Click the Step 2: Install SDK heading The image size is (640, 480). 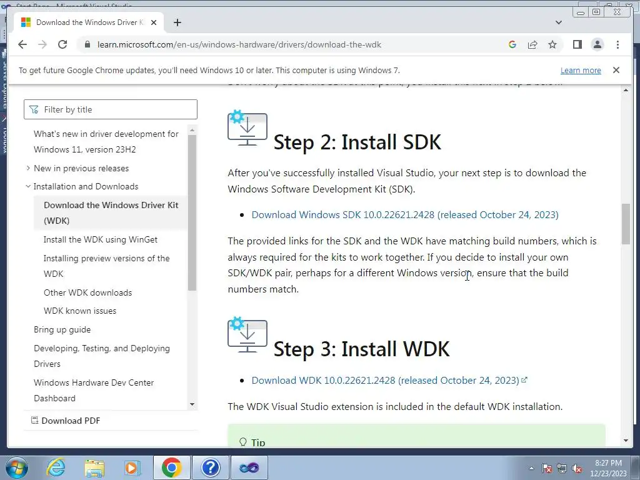coord(357,142)
